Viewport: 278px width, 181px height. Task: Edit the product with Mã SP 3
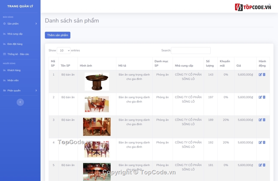pyautogui.click(x=260, y=120)
